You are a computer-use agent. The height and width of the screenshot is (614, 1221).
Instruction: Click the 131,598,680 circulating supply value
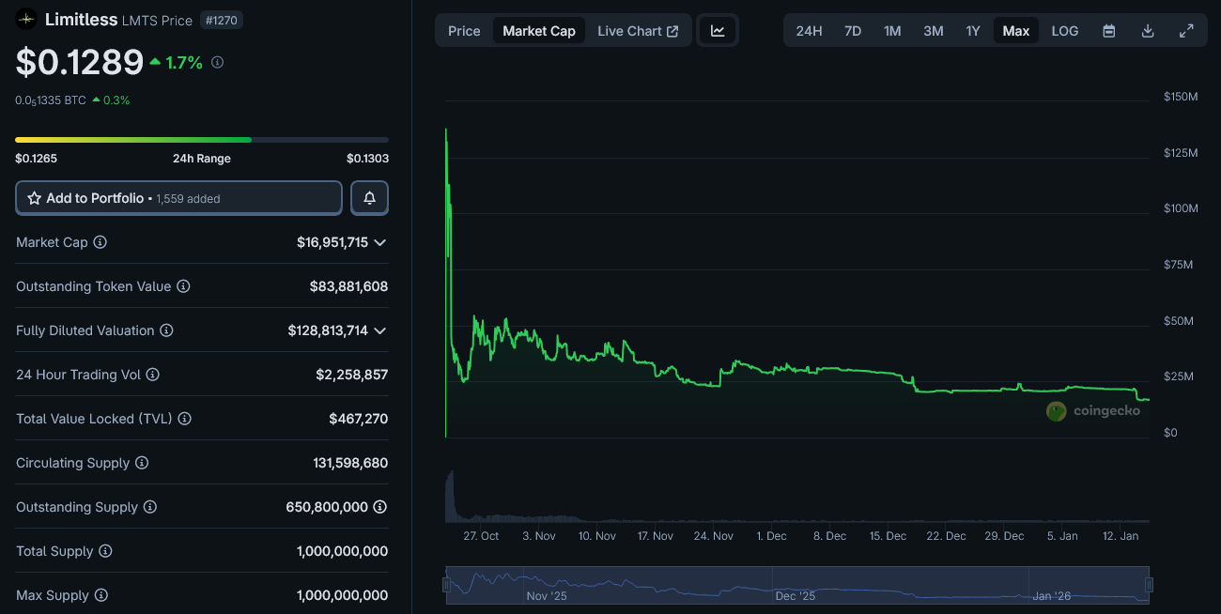[350, 463]
